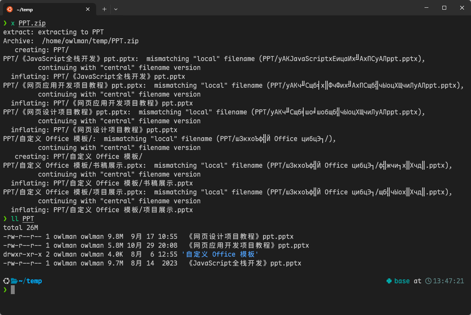Click the Ubuntu icon on the ~/temp tab

coord(10,9)
